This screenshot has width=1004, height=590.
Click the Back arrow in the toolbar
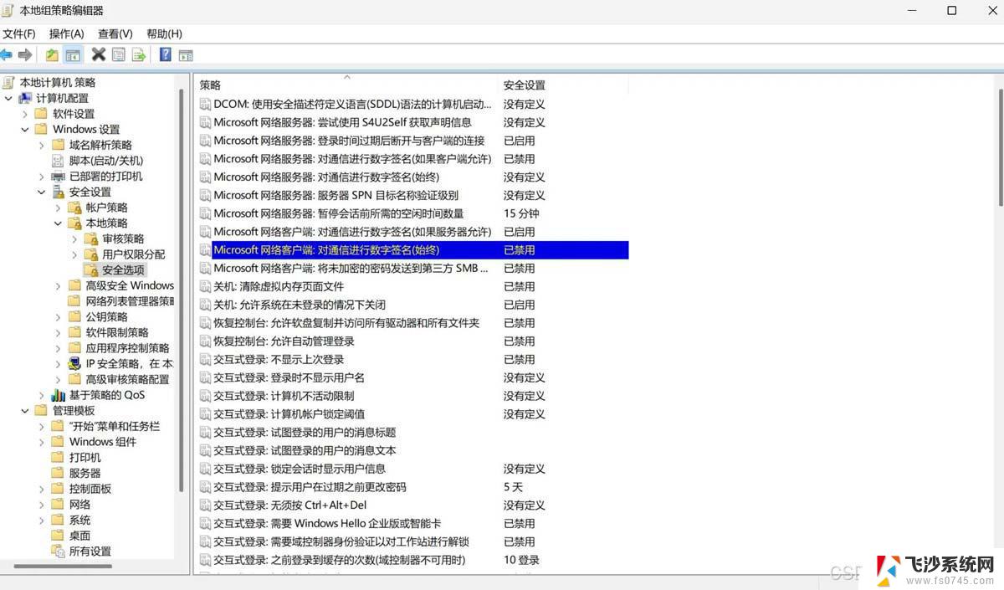[7, 55]
